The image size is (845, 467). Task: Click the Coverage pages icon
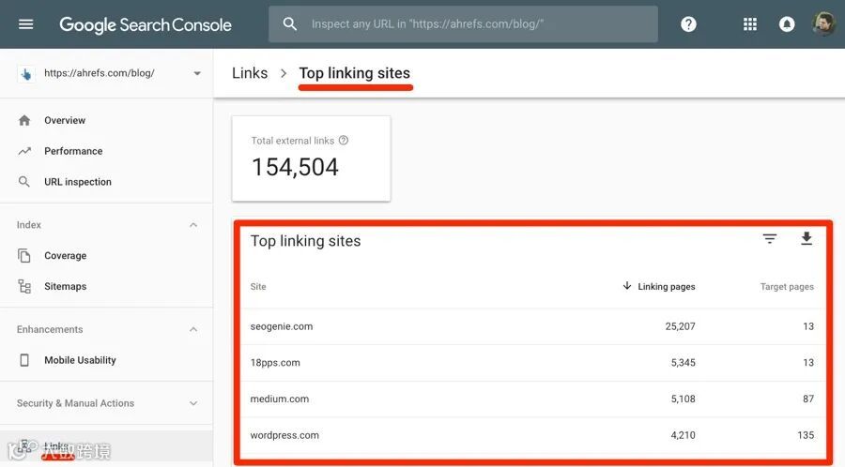pos(24,256)
